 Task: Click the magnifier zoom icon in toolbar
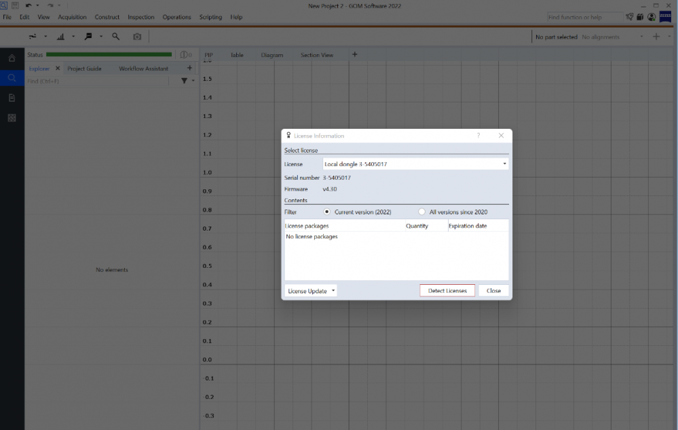[115, 37]
